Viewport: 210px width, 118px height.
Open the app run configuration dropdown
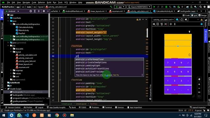[x=120, y=7]
